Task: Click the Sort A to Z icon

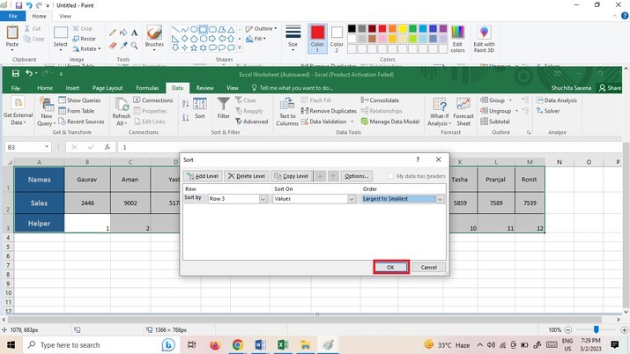Action: 185,104
